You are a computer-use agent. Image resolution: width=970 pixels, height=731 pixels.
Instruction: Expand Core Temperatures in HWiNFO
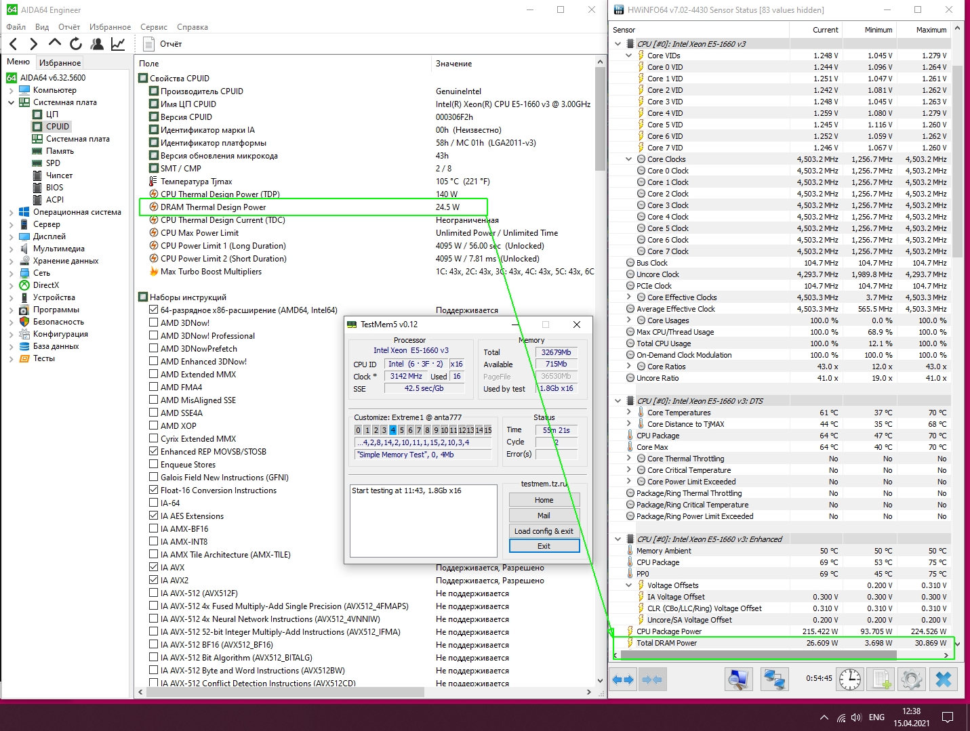tap(629, 413)
